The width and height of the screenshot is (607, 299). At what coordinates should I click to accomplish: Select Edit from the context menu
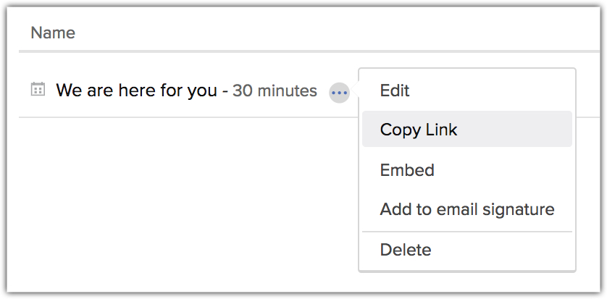point(395,90)
